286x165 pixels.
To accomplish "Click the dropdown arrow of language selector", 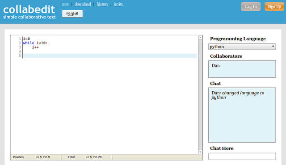I will (x=273, y=47).
